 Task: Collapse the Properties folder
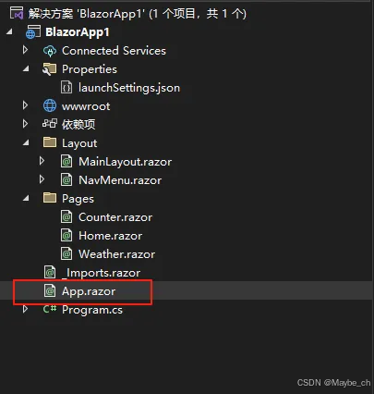coord(26,68)
